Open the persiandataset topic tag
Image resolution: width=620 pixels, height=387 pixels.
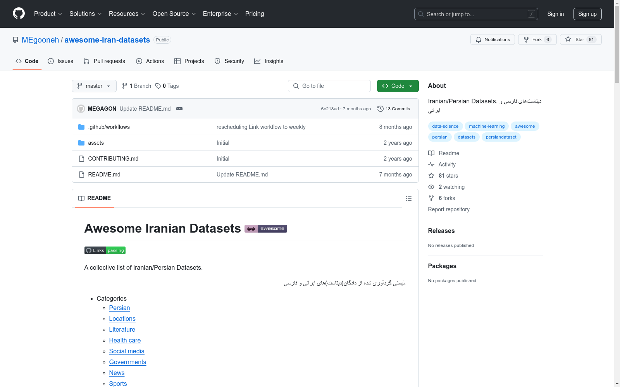pyautogui.click(x=501, y=137)
